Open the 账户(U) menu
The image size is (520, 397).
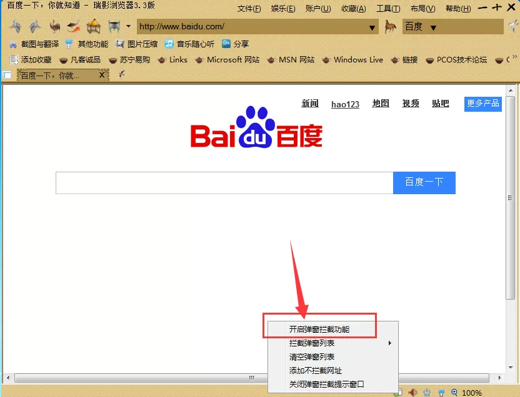(x=318, y=9)
